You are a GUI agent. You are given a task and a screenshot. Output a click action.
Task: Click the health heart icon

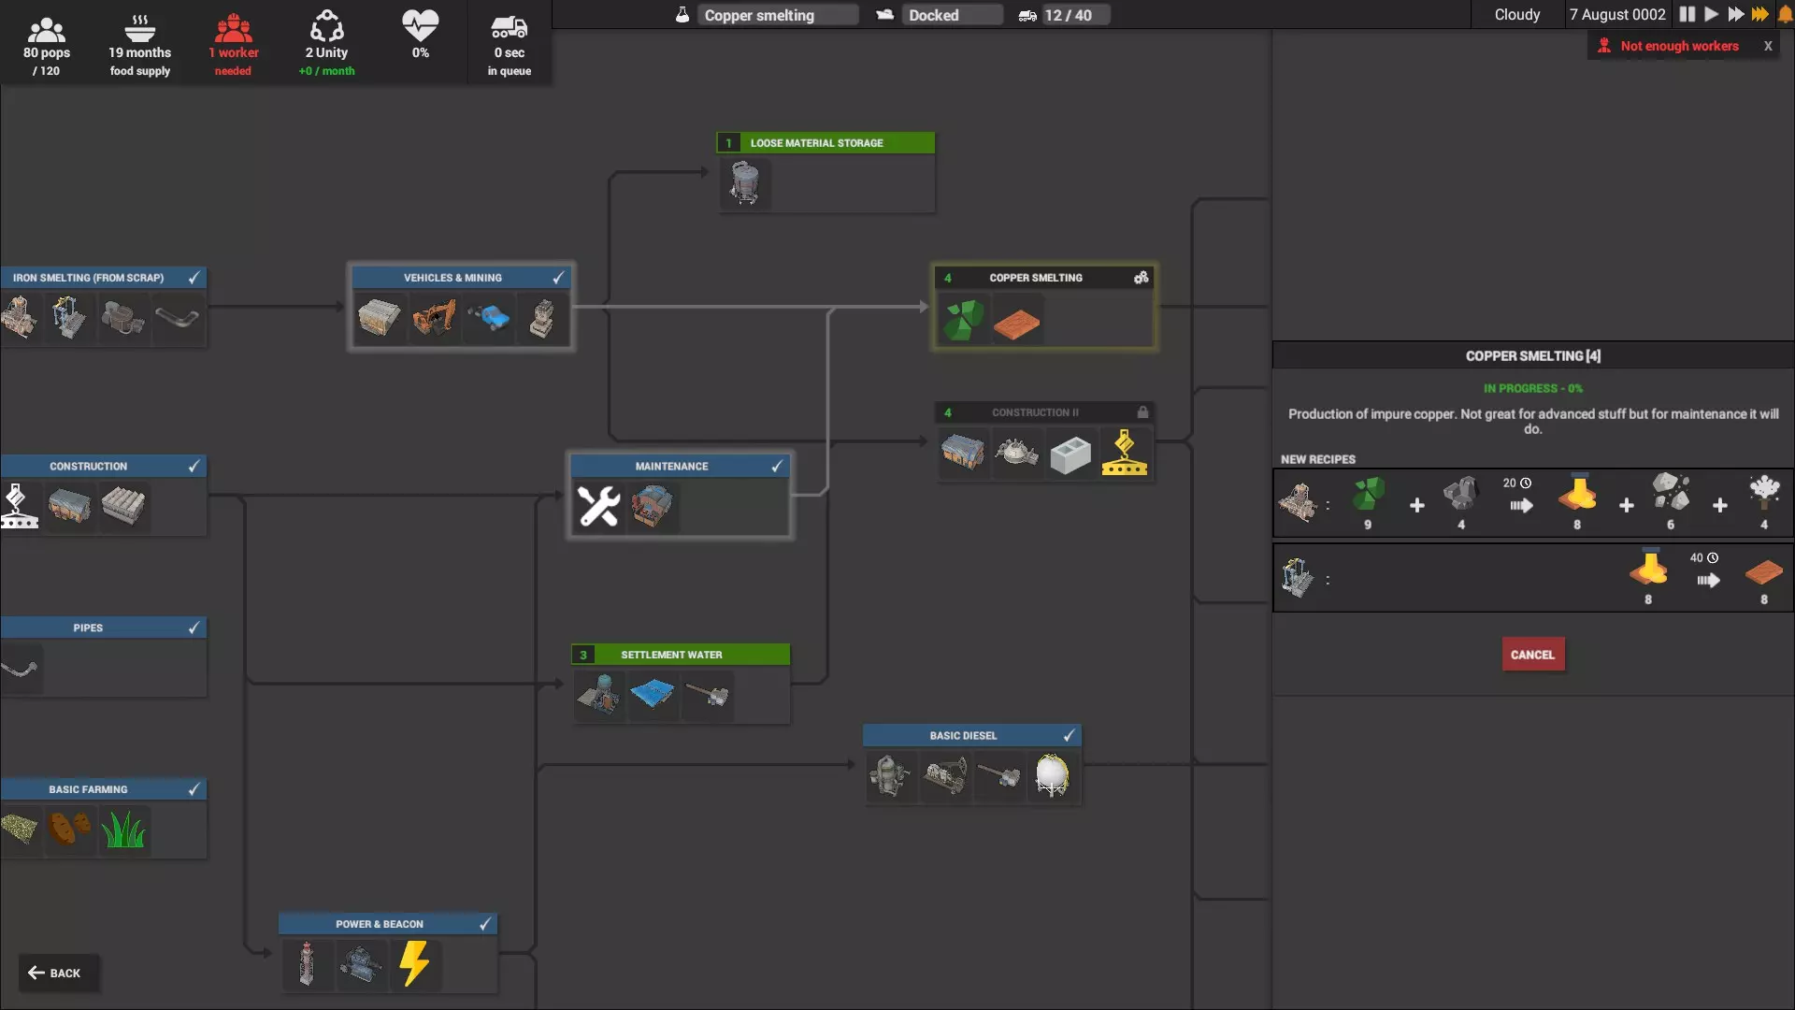pos(420,26)
